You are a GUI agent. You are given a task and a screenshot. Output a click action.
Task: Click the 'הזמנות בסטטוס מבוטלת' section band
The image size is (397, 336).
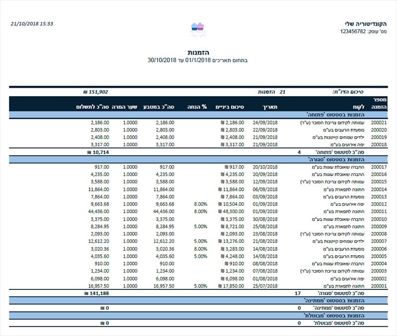tap(198, 316)
